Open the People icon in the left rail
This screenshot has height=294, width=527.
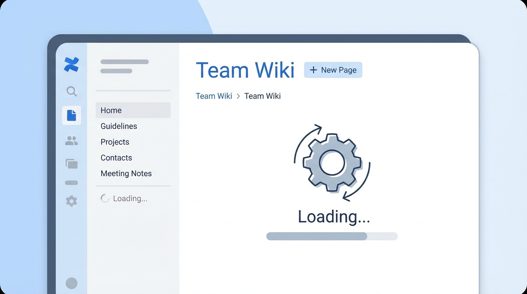(71, 141)
